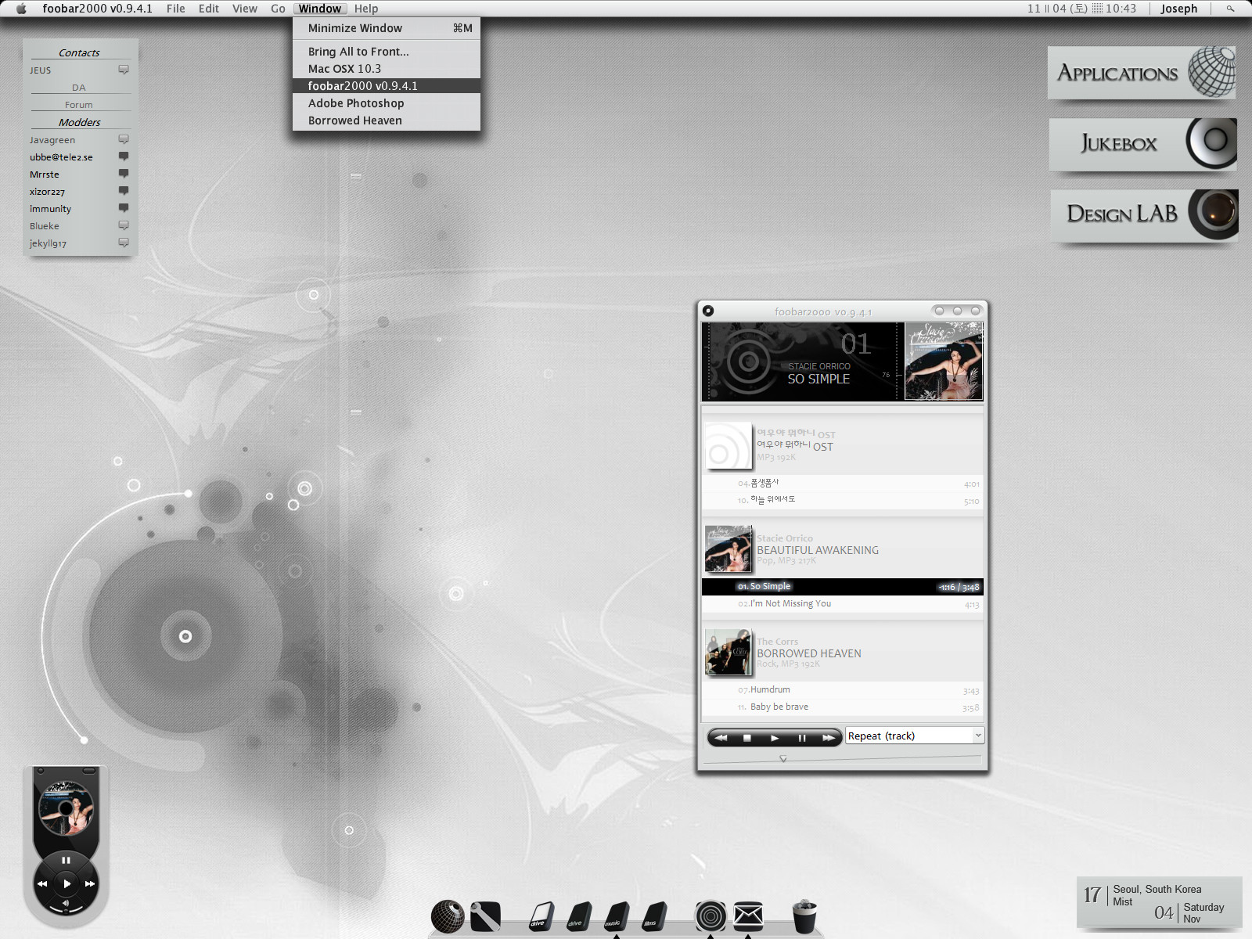The width and height of the screenshot is (1252, 939).
Task: Click the concentric-circles foobar dock icon
Action: pos(711,916)
